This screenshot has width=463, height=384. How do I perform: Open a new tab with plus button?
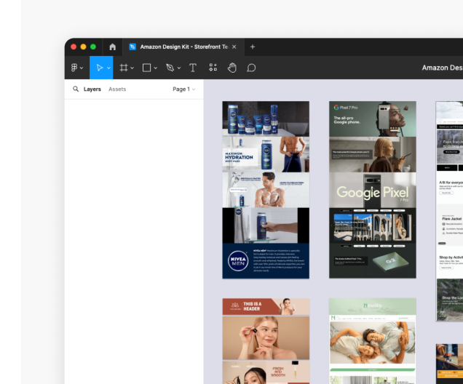pos(253,47)
